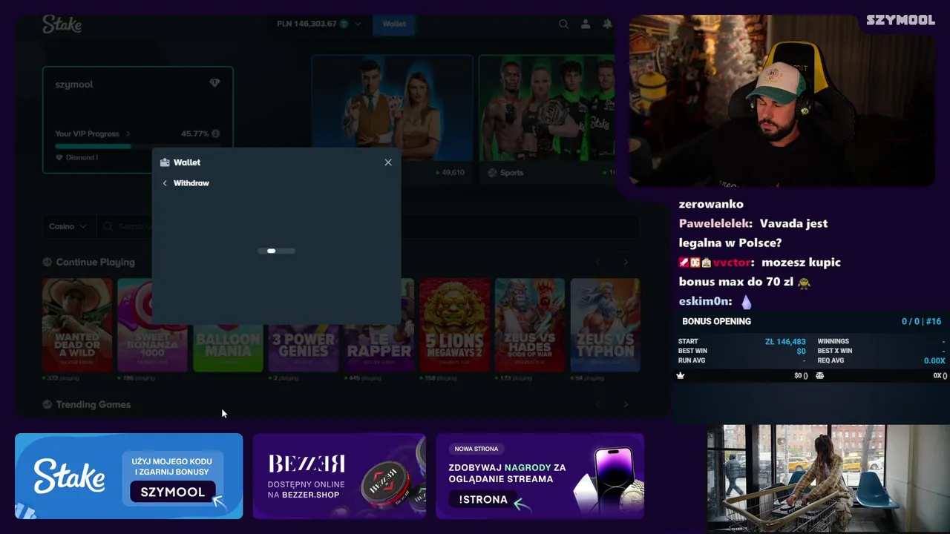Go to previous Continue Playing carousel page

597,262
